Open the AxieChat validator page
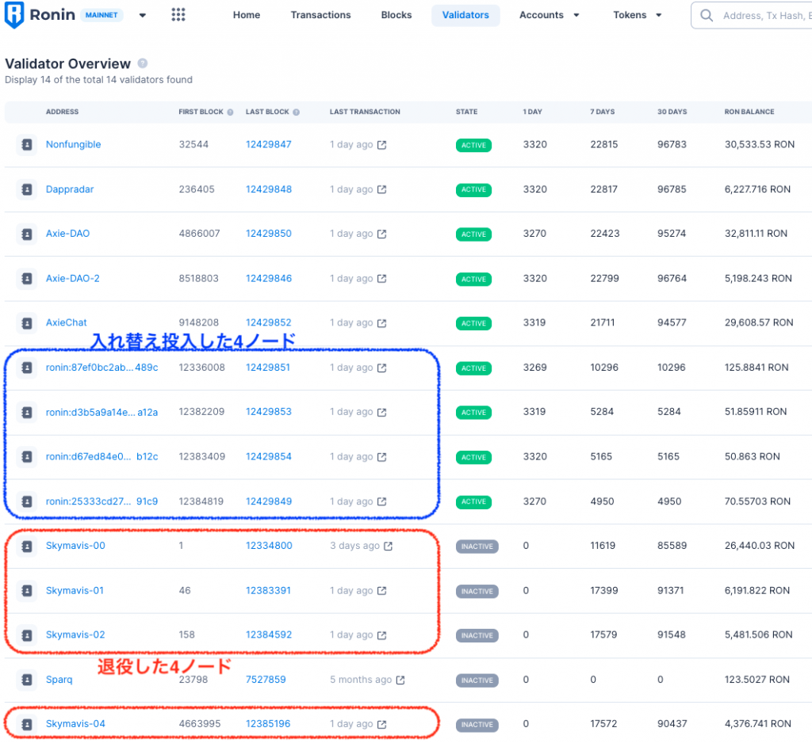The image size is (812, 743). point(67,322)
